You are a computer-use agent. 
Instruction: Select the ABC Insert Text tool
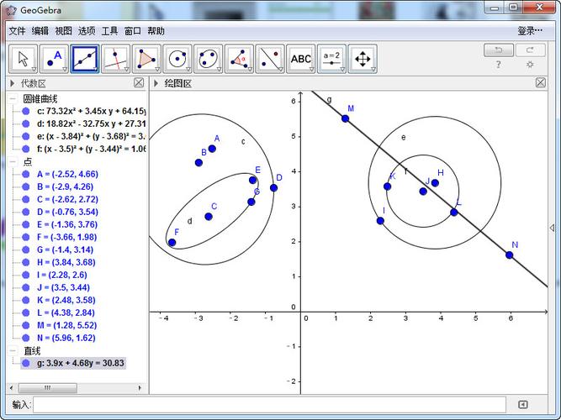(x=300, y=59)
